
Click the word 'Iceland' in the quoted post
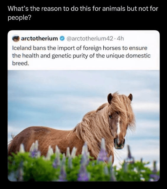pyautogui.click(x=22, y=48)
